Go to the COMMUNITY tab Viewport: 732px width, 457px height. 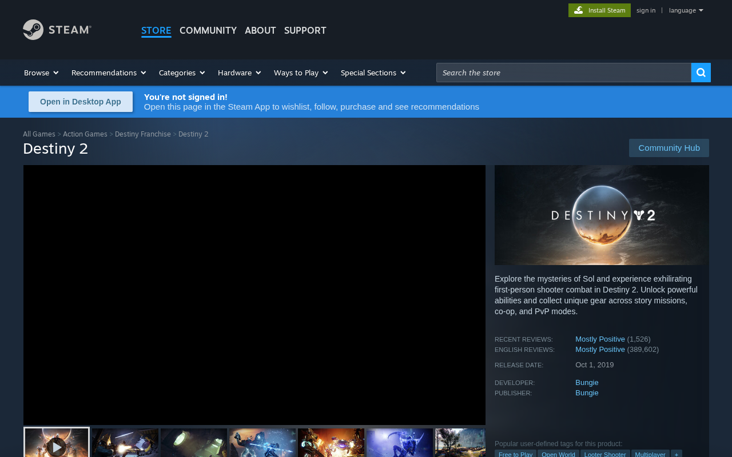coord(208,30)
